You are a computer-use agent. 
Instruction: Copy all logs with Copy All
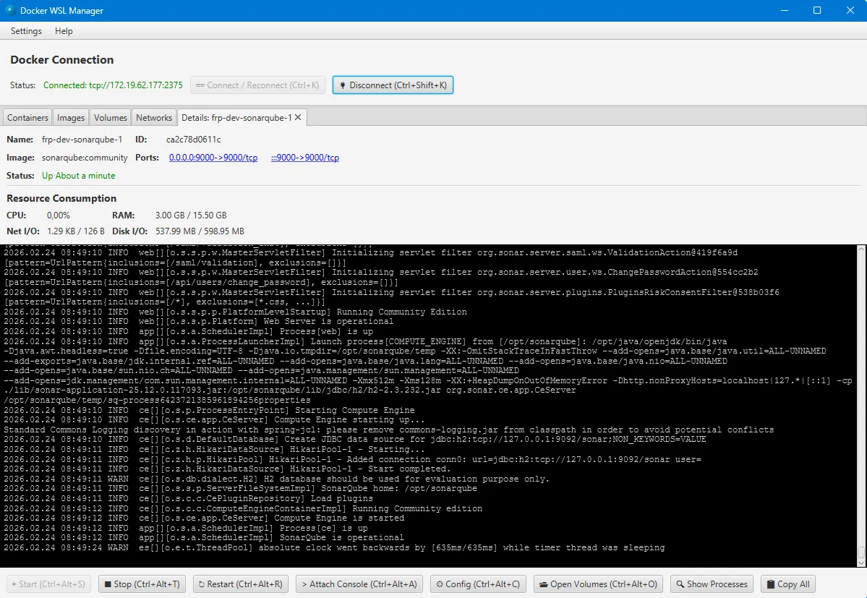point(788,584)
